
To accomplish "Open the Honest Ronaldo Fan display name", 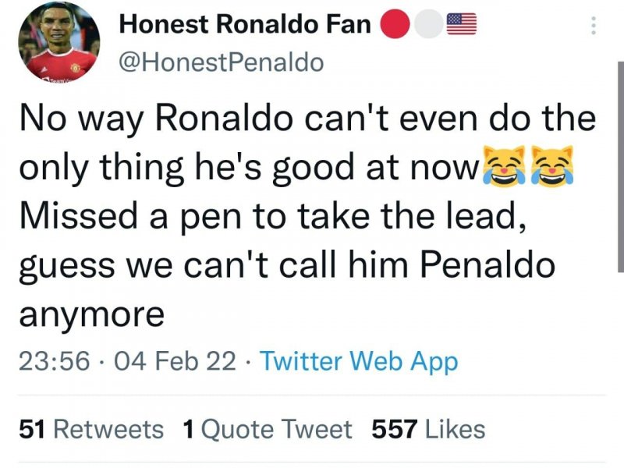I will point(244,24).
